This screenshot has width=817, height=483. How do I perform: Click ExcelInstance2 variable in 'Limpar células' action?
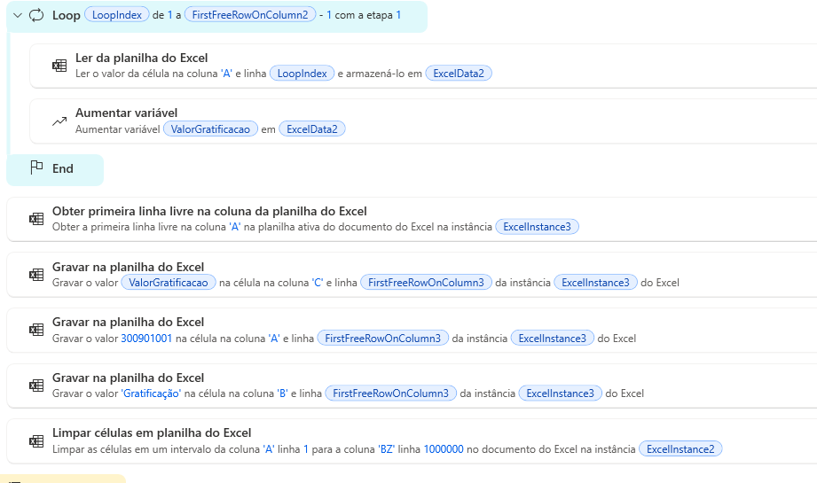point(680,449)
